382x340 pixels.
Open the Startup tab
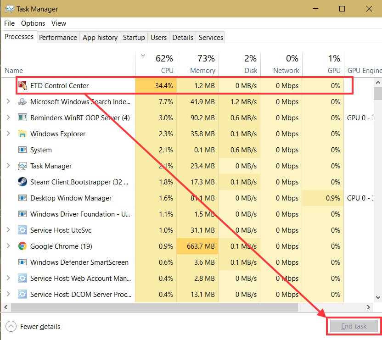point(134,38)
